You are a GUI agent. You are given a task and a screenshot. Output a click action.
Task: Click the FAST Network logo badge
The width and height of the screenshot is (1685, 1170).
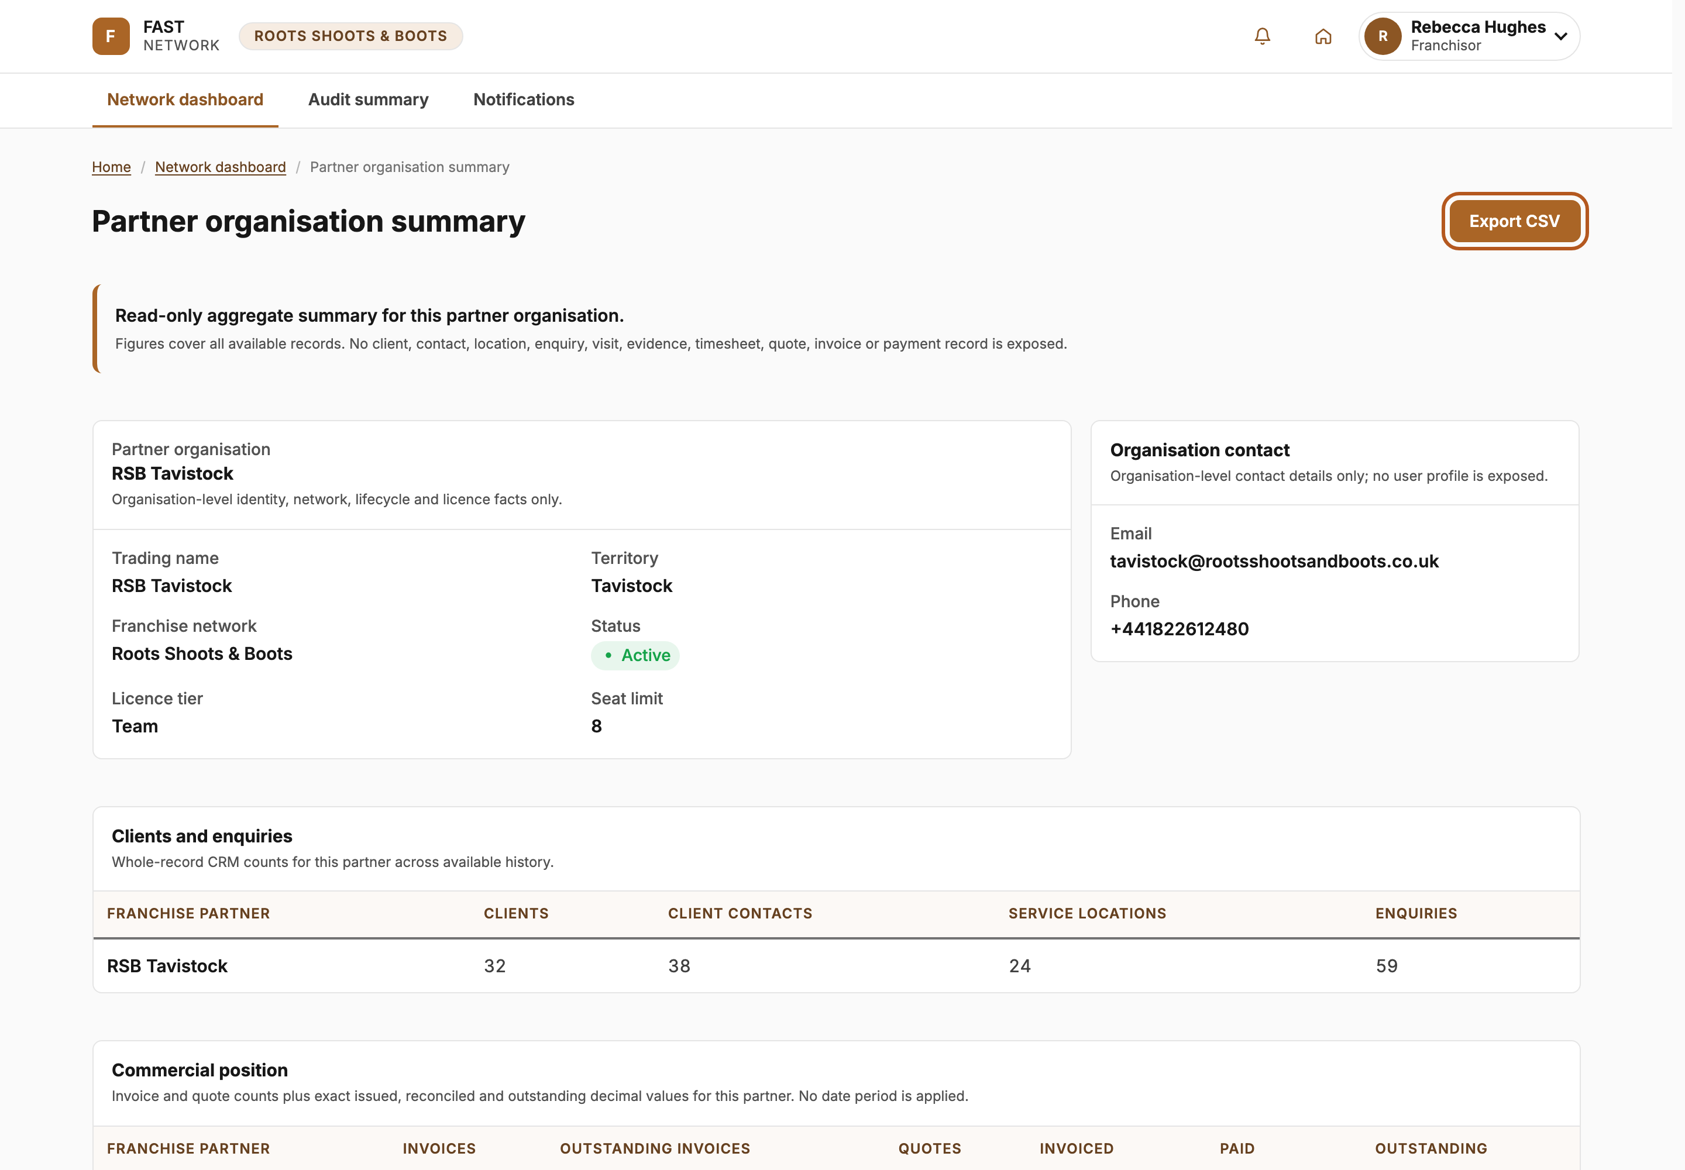coord(111,36)
